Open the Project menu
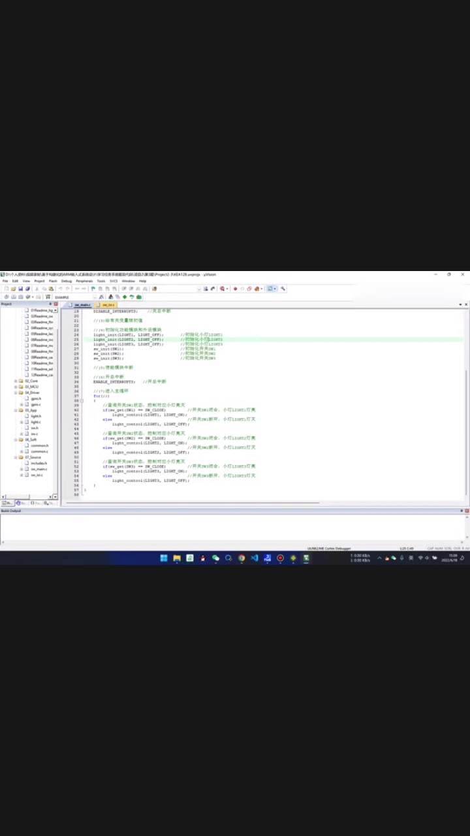Viewport: 470px width, 836px height. (x=39, y=281)
